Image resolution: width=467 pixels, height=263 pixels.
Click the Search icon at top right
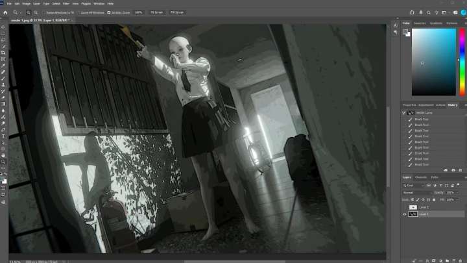point(429,12)
